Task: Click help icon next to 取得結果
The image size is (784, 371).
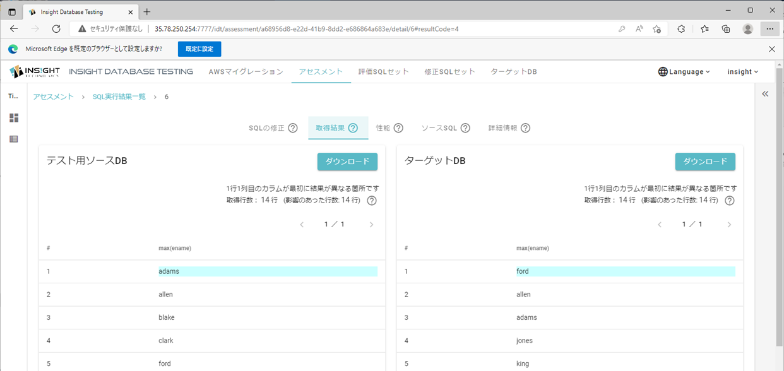Action: click(x=353, y=128)
